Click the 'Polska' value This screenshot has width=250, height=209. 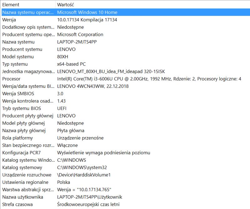(64, 182)
